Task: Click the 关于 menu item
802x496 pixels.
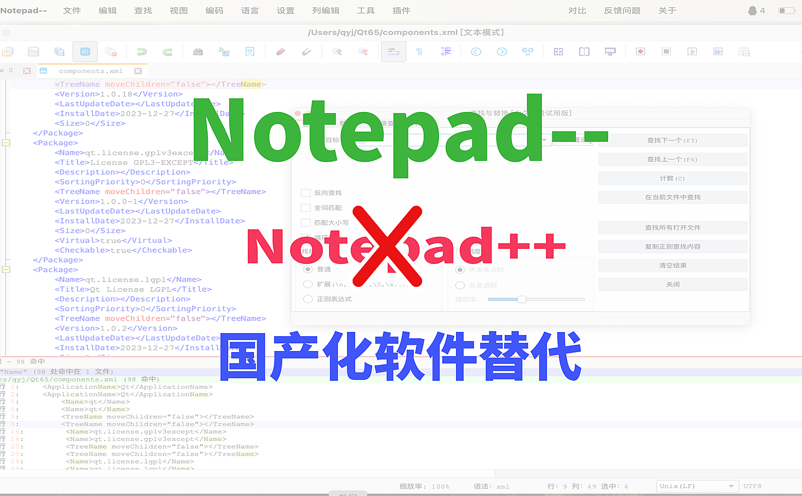Action: pos(667,10)
